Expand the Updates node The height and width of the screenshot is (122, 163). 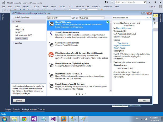pos(13,43)
